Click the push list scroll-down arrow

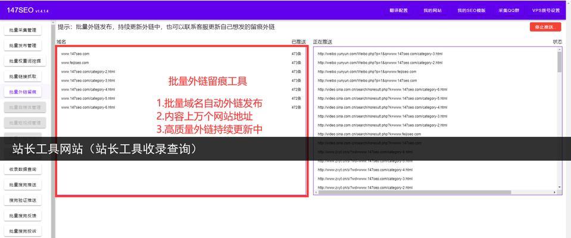[559, 188]
